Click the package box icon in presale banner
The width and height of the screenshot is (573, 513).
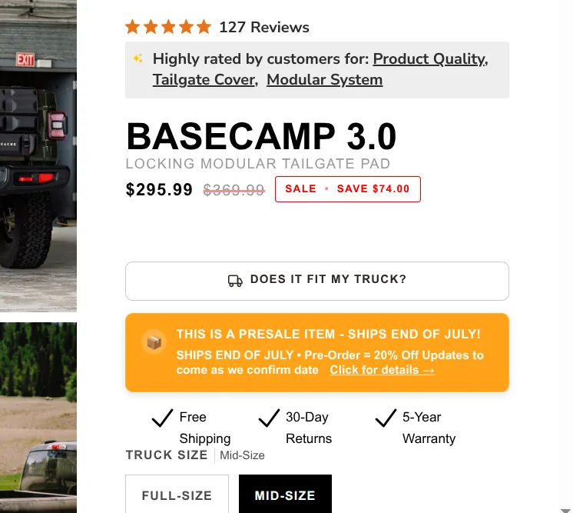pyautogui.click(x=154, y=342)
